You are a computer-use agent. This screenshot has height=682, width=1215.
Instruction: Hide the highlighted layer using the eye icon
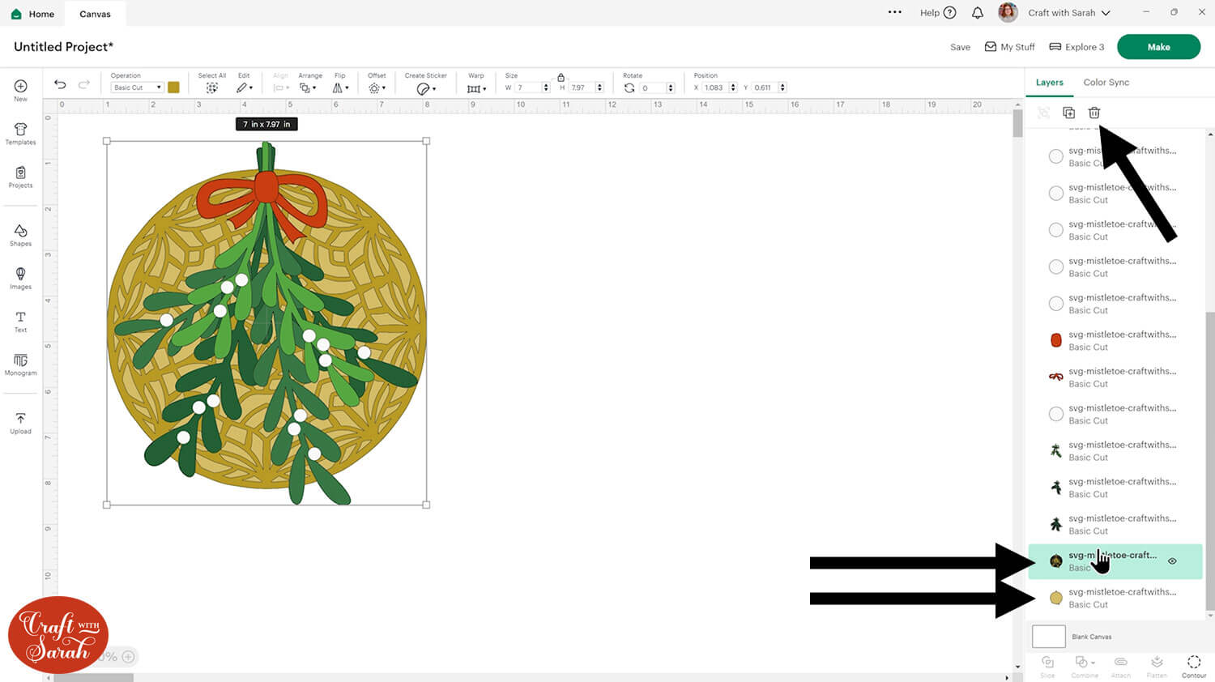[1172, 561]
